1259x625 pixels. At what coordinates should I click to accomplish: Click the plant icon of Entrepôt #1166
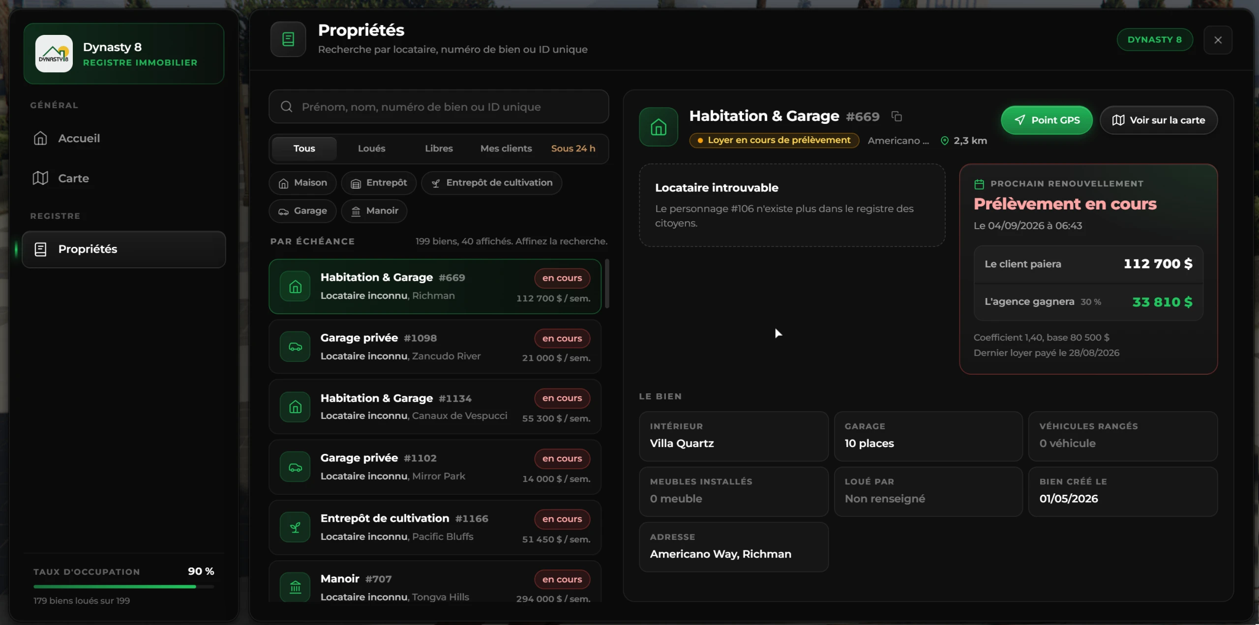click(295, 528)
